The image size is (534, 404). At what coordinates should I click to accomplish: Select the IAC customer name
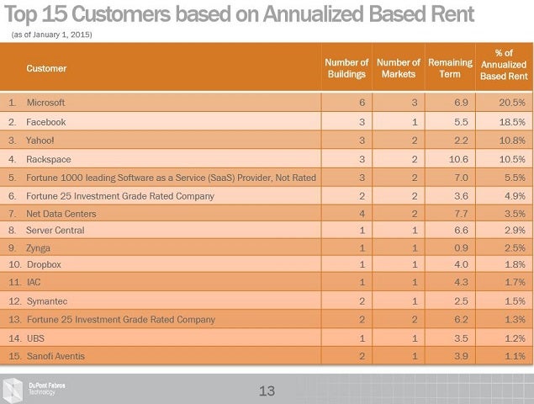click(x=34, y=282)
